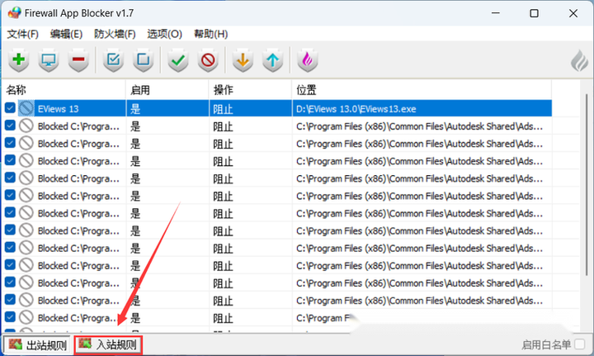Click the empty square deselect-all toolbar icon
The height and width of the screenshot is (356, 594).
[144, 60]
